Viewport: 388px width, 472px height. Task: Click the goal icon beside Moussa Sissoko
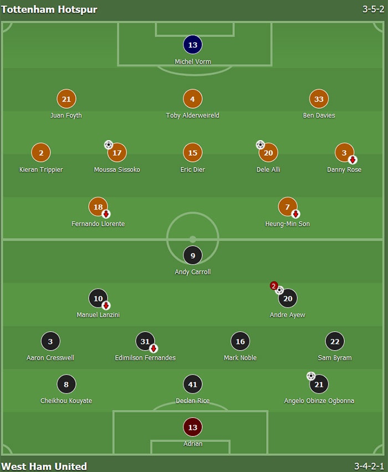(109, 145)
